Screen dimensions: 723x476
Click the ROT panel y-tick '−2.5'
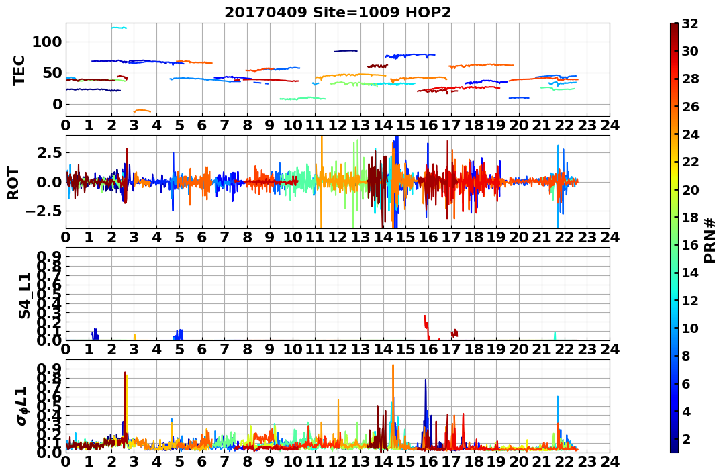(42, 211)
